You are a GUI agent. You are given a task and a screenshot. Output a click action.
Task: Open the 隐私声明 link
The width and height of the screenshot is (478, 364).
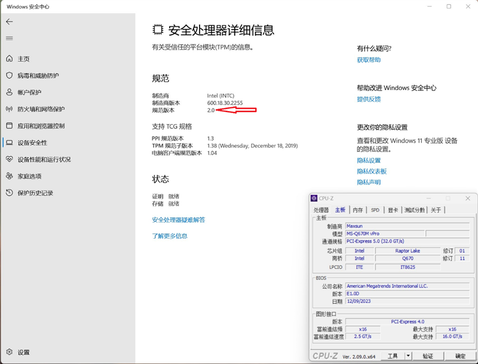369,182
